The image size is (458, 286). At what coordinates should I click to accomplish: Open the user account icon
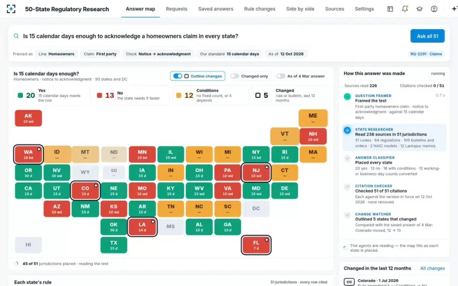[x=434, y=9]
